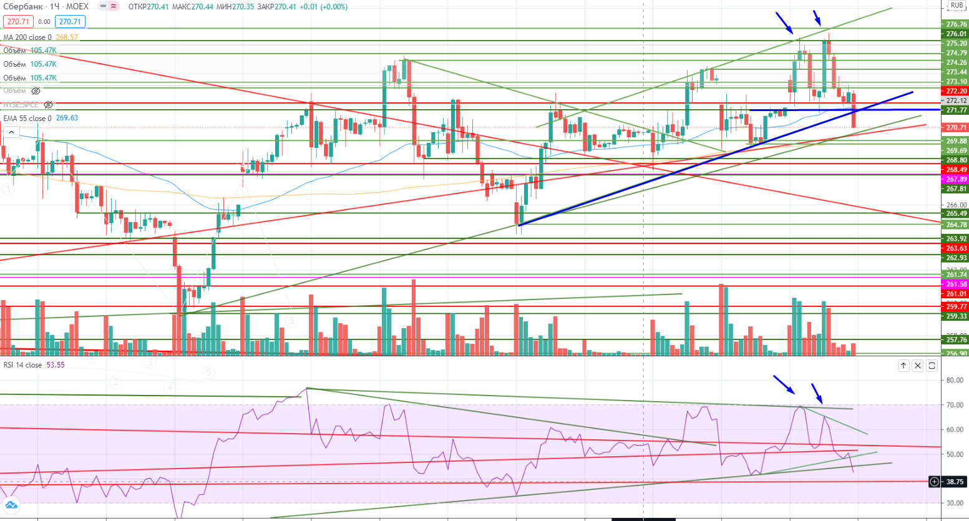Click the first Объём volume indicator label

[x=14, y=51]
